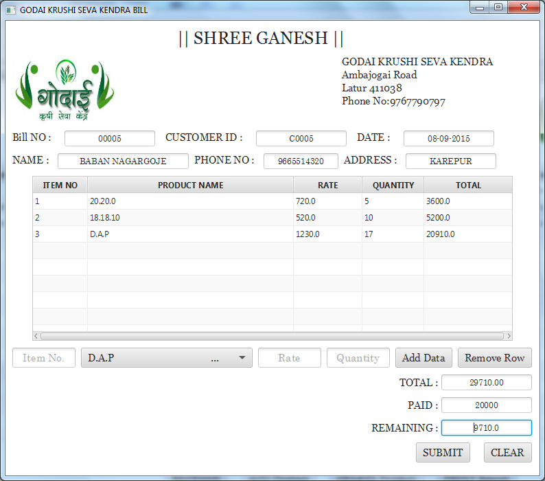This screenshot has width=545, height=481.
Task: Sort by ITEM NO column header
Action: [60, 185]
